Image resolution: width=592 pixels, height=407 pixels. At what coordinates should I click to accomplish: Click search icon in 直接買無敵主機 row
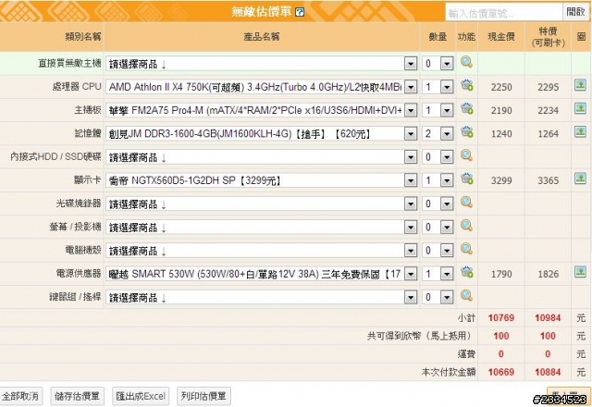pyautogui.click(x=466, y=62)
